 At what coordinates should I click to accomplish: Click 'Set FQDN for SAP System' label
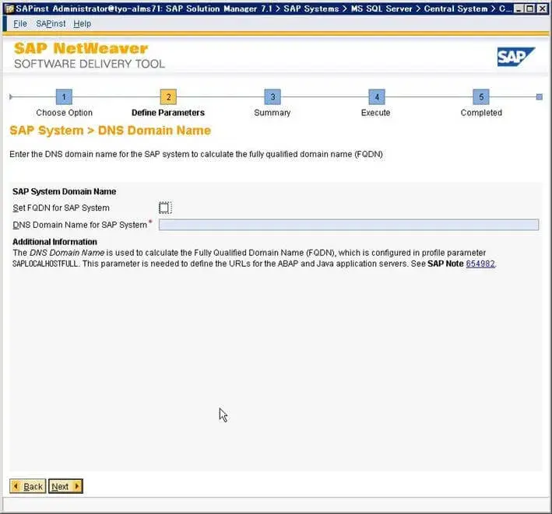tap(61, 208)
